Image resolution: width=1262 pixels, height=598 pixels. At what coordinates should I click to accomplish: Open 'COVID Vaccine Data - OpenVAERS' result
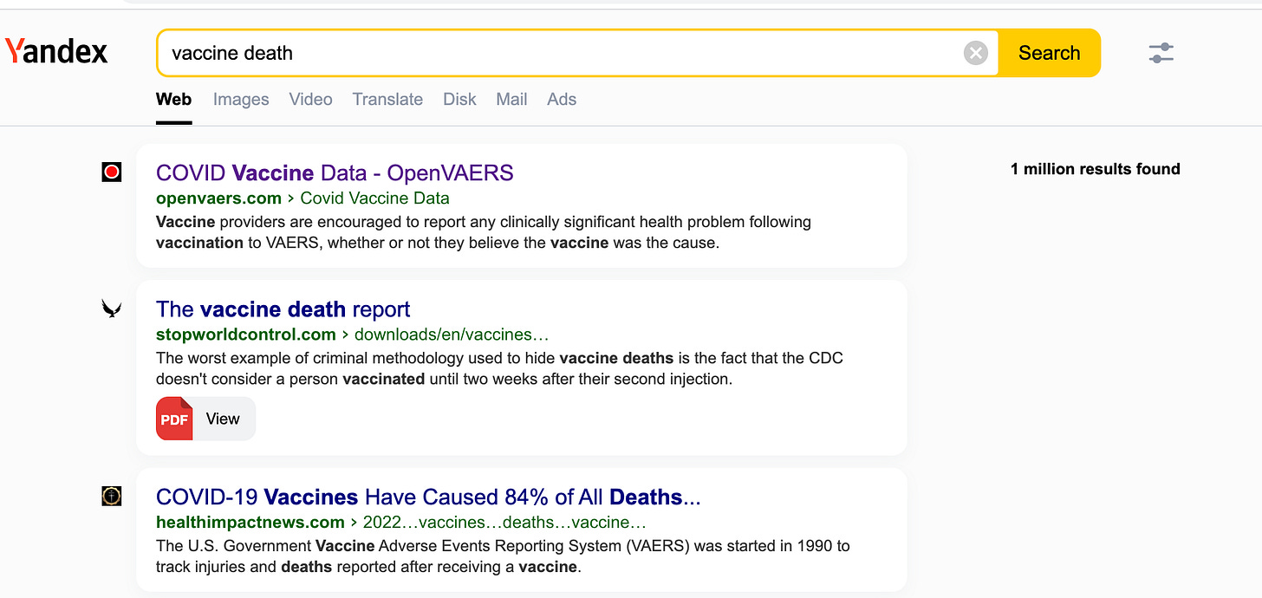(x=335, y=173)
